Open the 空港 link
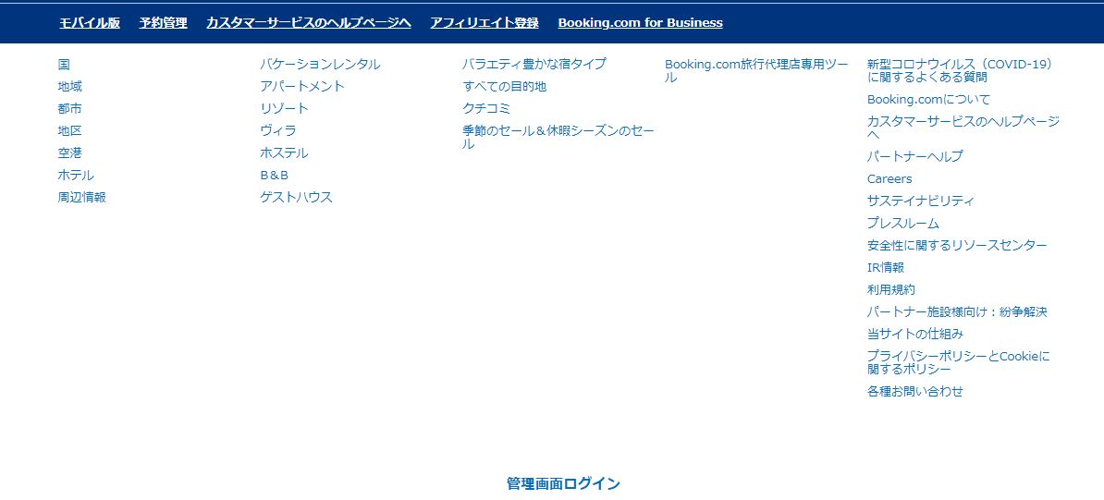1104x500 pixels. [x=69, y=152]
